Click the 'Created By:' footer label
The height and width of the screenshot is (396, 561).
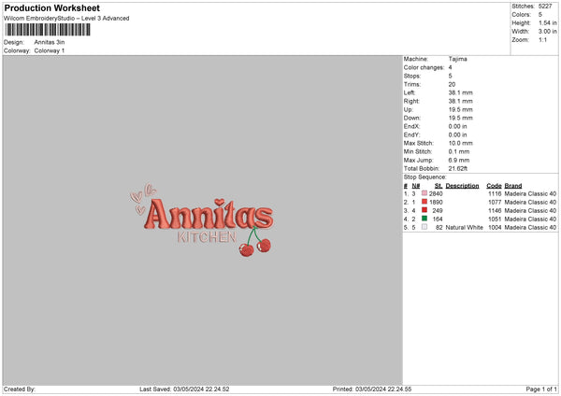click(20, 389)
